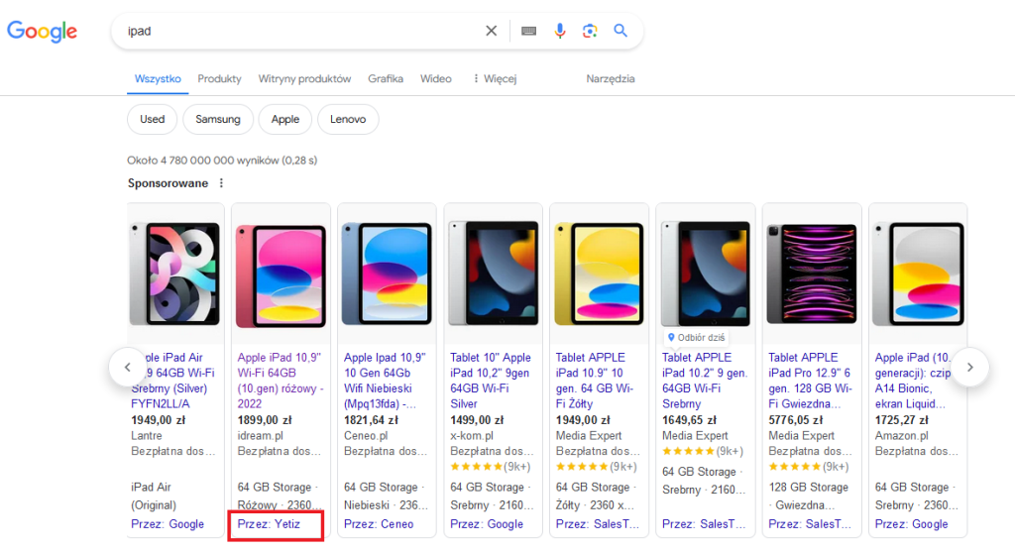Open Apple iPad 10,9" różowy listing
This screenshot has width=1015, height=552.
[x=280, y=381]
